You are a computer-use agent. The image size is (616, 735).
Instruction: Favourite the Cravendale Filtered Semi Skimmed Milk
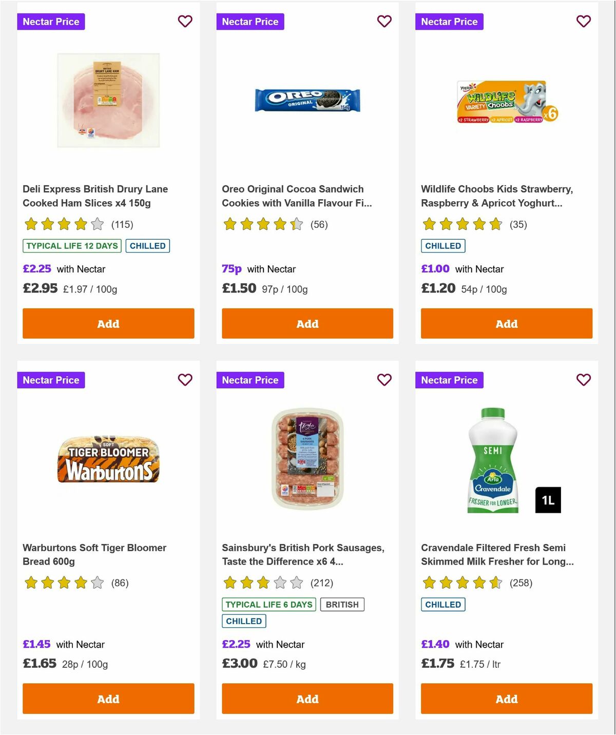pos(584,380)
